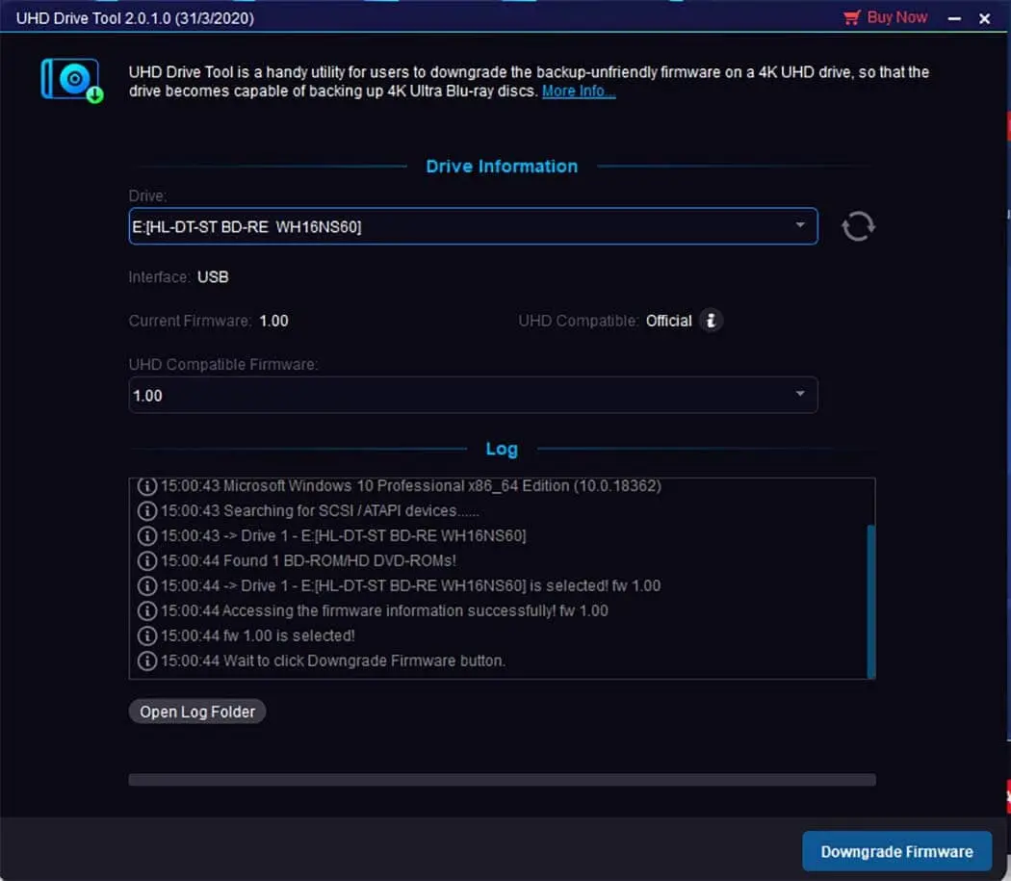Select the 'Accessing the firmware information' log entry
1011x881 pixels.
pos(385,610)
